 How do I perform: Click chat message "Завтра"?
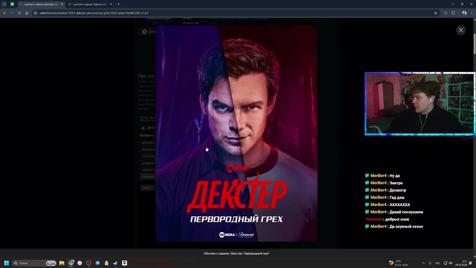click(396, 183)
